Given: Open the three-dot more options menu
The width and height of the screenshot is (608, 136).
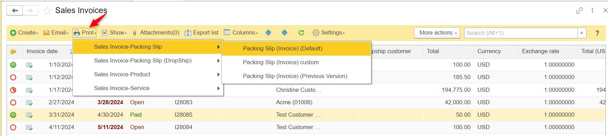Looking at the screenshot, I should pyautogui.click(x=592, y=11).
